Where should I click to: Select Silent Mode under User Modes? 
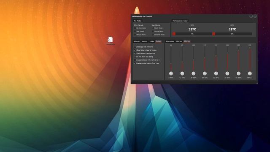[x=153, y=28]
